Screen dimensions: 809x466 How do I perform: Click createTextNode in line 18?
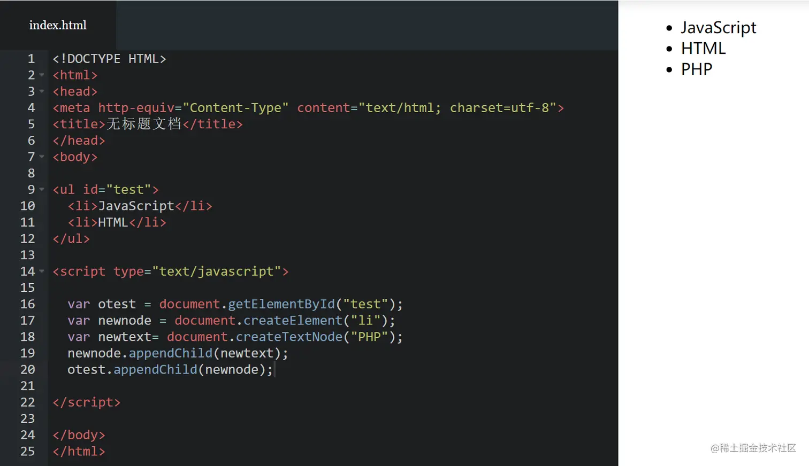pos(289,337)
